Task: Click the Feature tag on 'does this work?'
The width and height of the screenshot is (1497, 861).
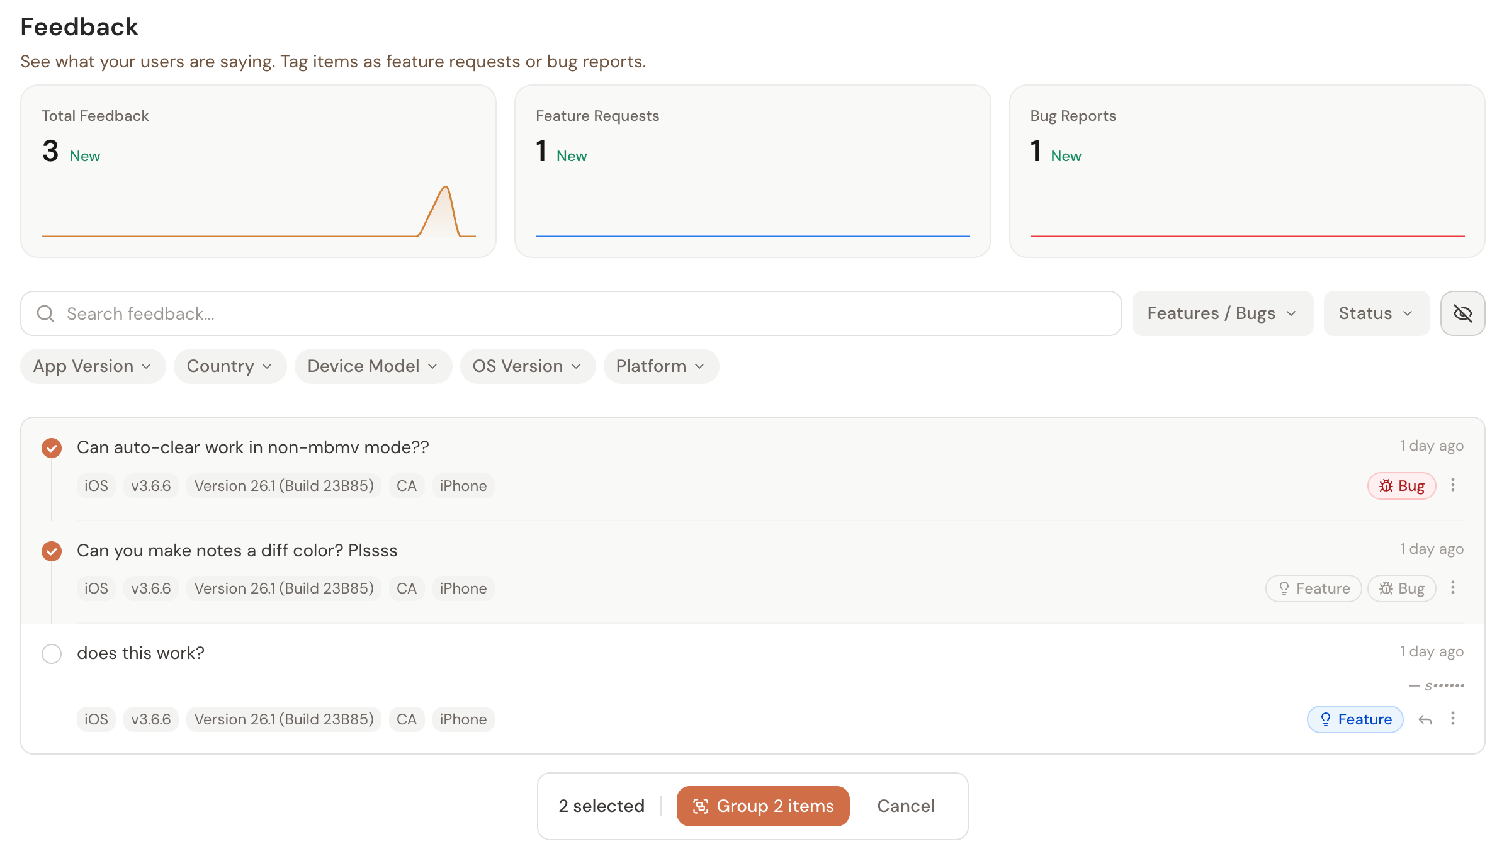Action: (x=1355, y=719)
